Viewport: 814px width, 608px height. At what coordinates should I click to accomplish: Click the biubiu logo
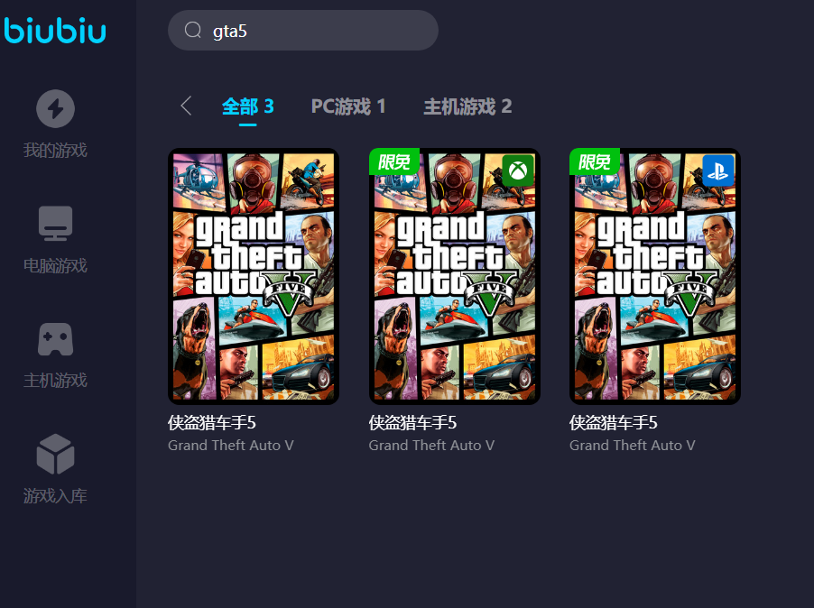pyautogui.click(x=54, y=30)
